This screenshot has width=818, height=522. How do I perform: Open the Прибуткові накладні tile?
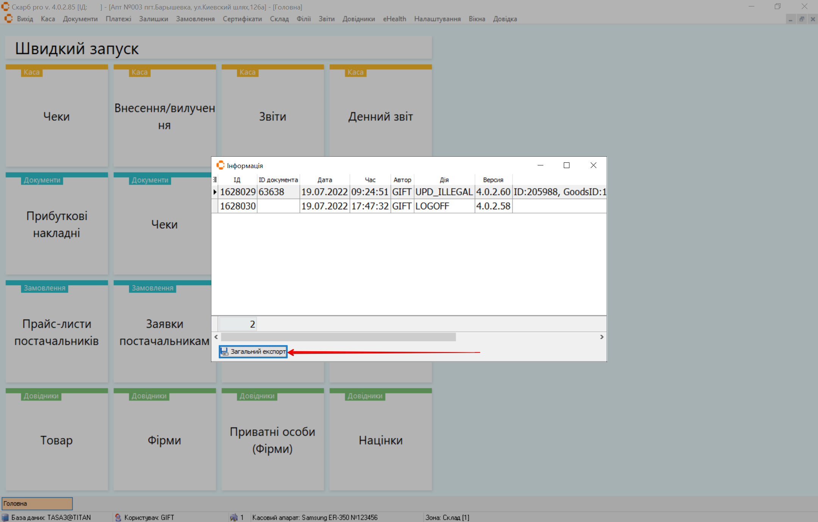pos(57,224)
